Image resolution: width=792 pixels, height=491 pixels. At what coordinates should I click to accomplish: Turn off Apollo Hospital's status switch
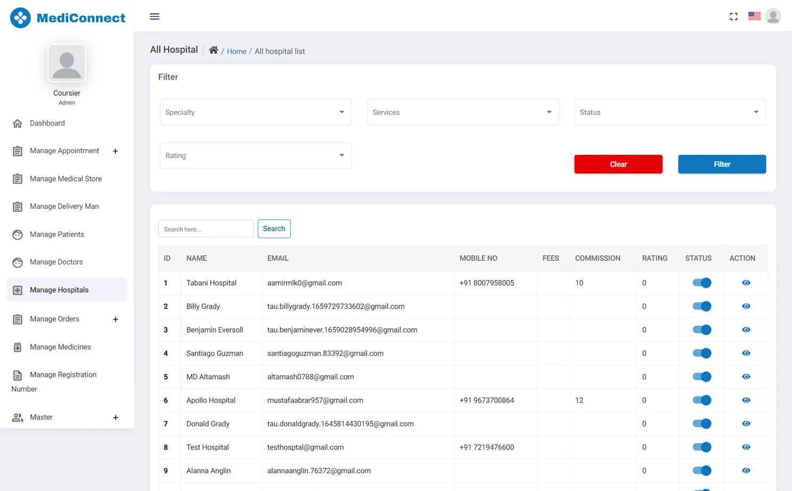[x=701, y=400]
